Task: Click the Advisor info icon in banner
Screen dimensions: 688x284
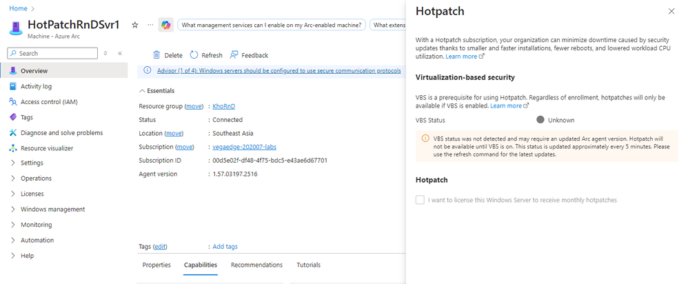Action: click(x=148, y=70)
